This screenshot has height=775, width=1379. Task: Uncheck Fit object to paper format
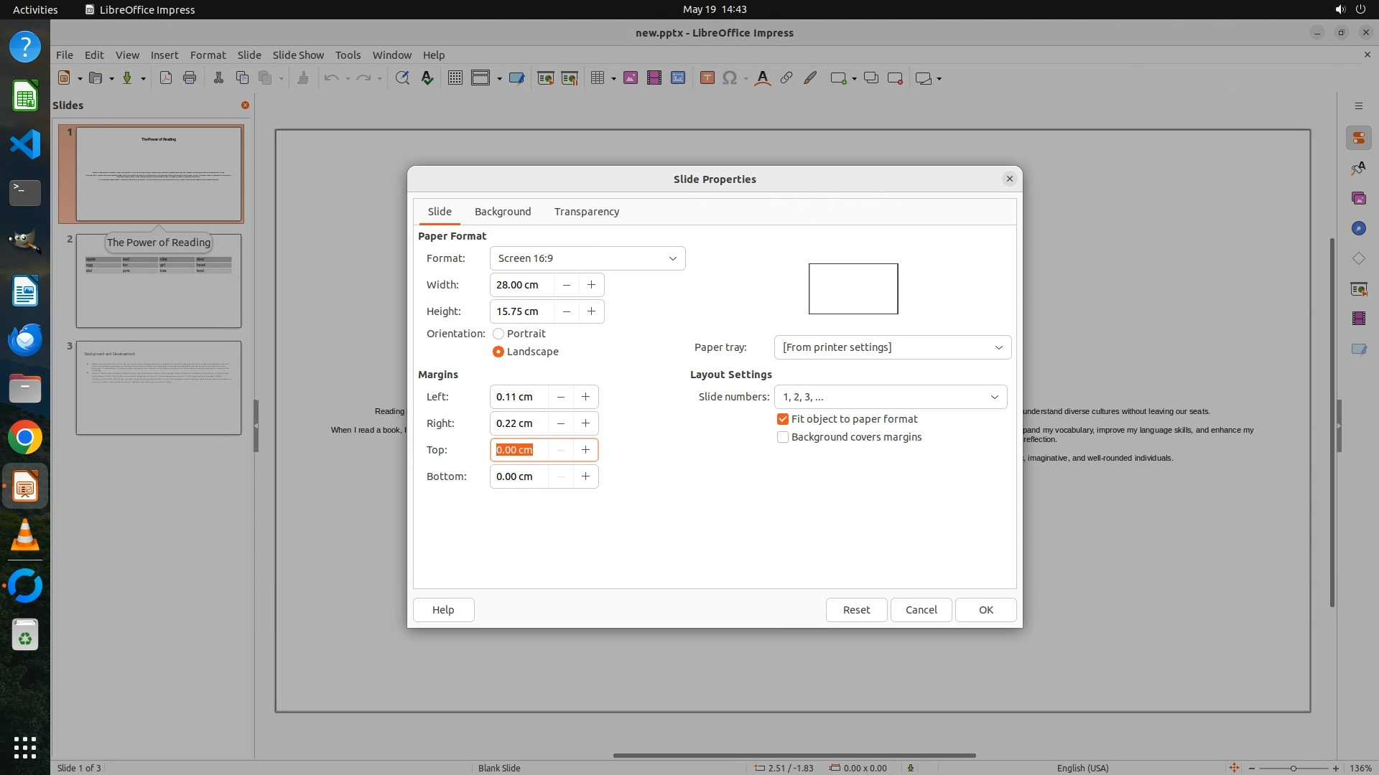pos(783,419)
